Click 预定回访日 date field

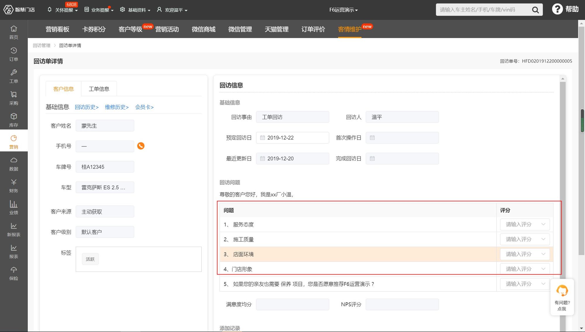[x=292, y=138]
